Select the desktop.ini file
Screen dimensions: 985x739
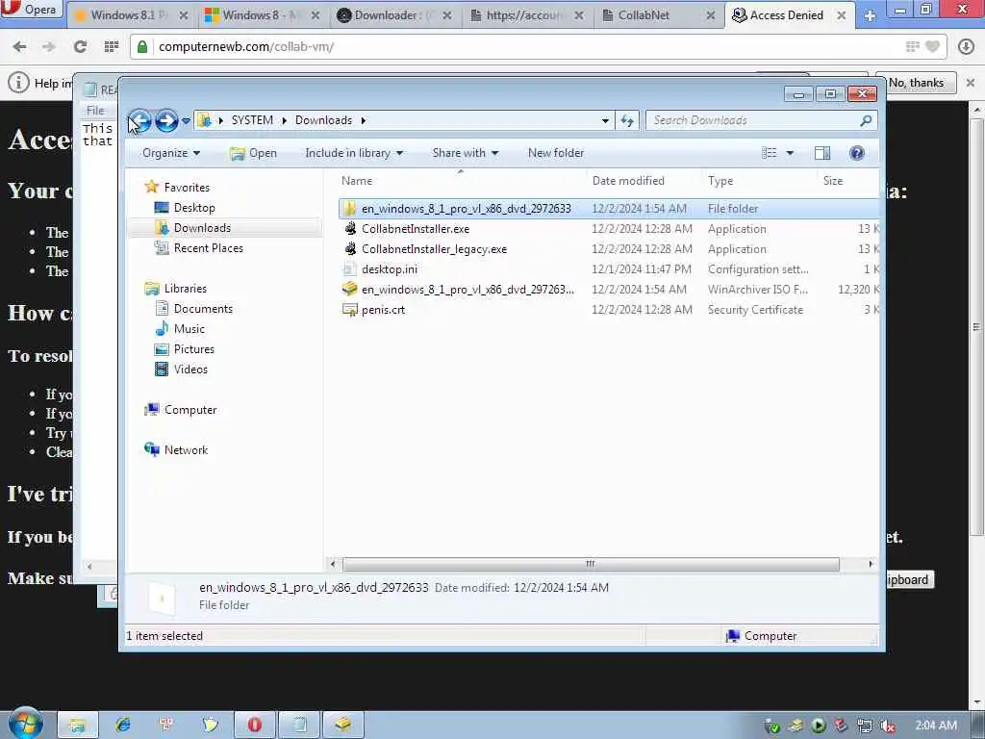coord(389,269)
